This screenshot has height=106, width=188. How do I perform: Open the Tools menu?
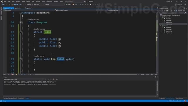tap(43, 1)
